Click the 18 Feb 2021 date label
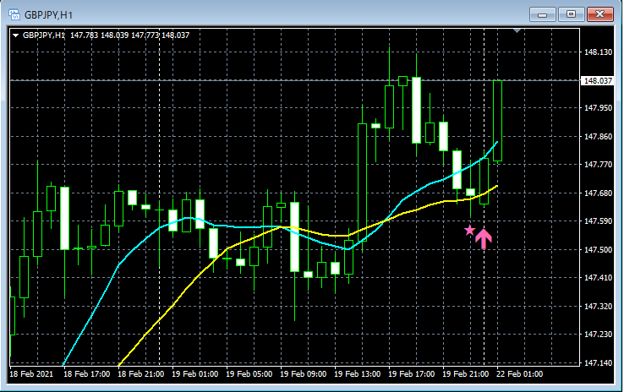The width and height of the screenshot is (624, 392). (x=31, y=374)
